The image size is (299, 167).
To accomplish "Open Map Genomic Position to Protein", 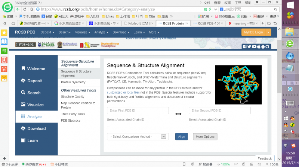I will (x=78, y=105).
